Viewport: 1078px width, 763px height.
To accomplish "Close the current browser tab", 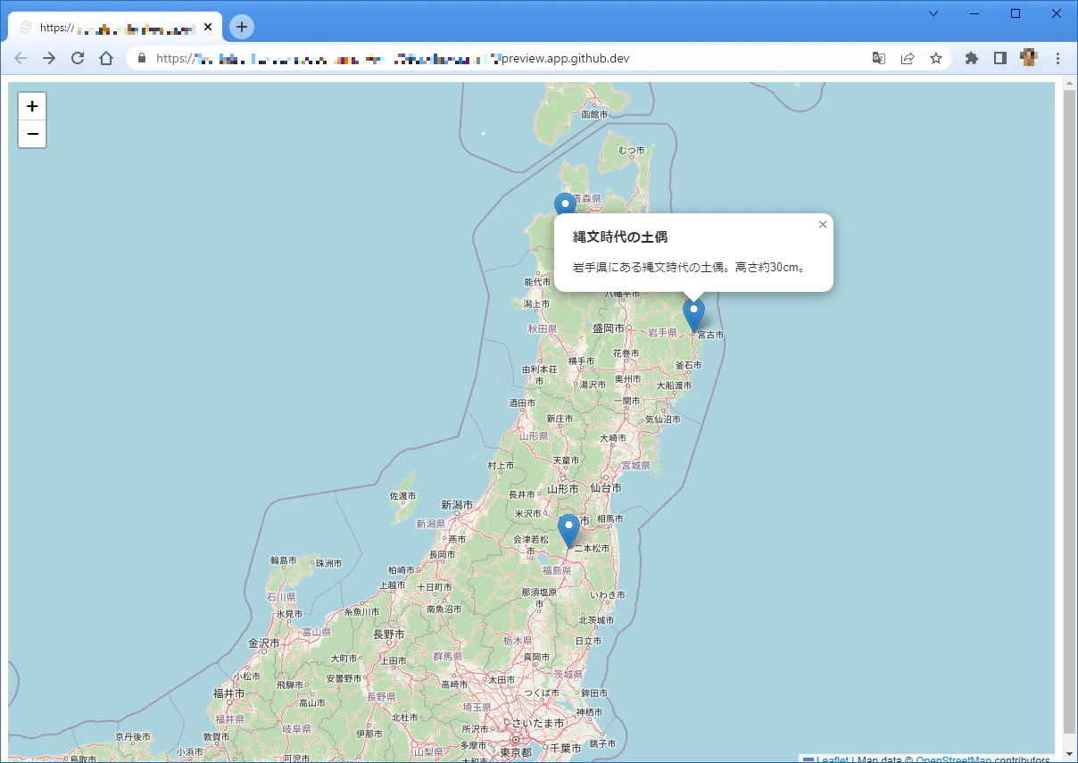I will pos(208,27).
